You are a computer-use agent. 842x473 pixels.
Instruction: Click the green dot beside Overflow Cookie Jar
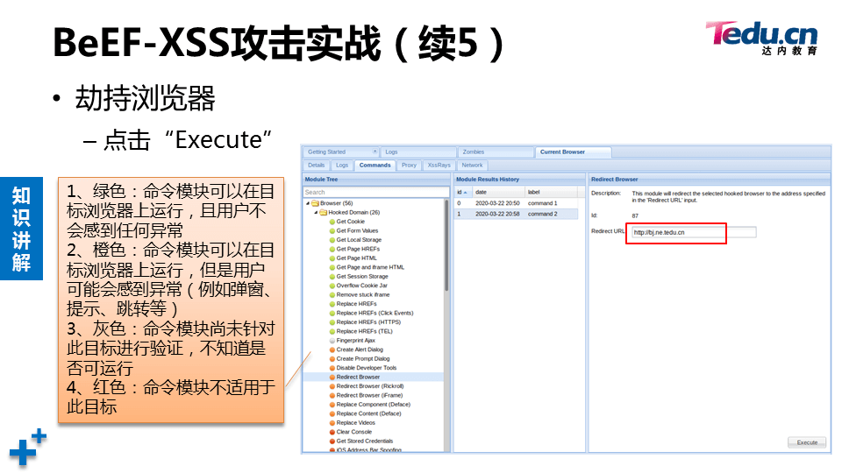tap(332, 286)
